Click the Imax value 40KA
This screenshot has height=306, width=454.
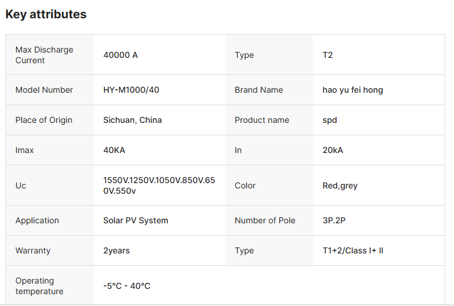pyautogui.click(x=114, y=150)
